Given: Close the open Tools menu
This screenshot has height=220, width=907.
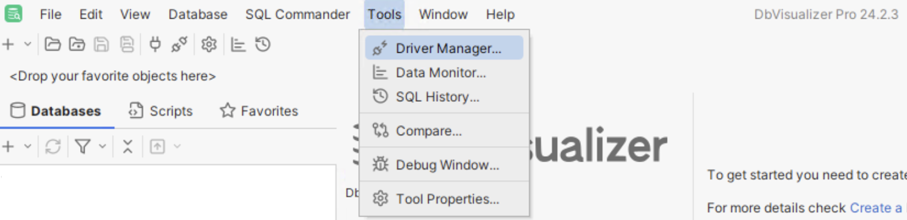Looking at the screenshot, I should pyautogui.click(x=384, y=14).
